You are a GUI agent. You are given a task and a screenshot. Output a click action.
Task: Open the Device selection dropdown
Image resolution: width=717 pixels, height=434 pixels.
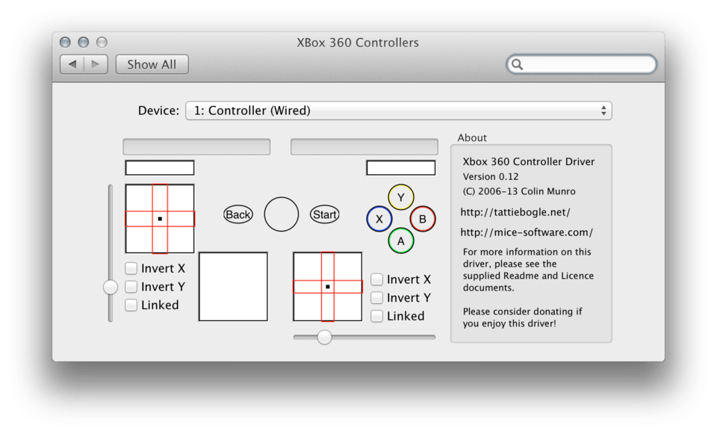(399, 110)
